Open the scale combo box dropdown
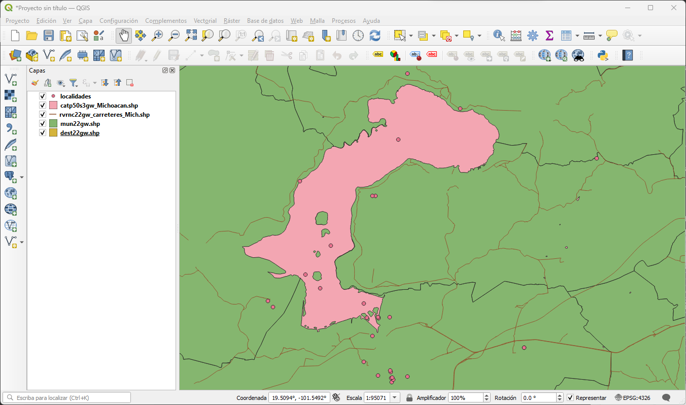The image size is (686, 405). pos(395,398)
